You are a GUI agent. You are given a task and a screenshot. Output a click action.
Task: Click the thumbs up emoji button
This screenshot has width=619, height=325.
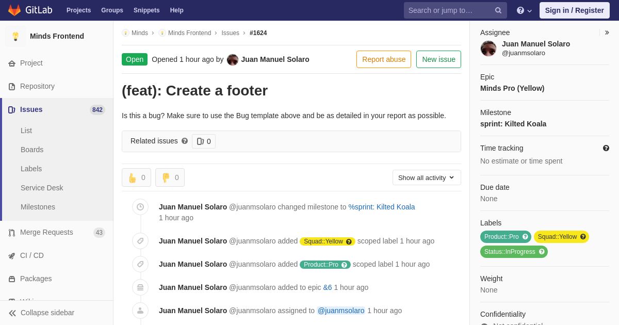[x=136, y=177]
